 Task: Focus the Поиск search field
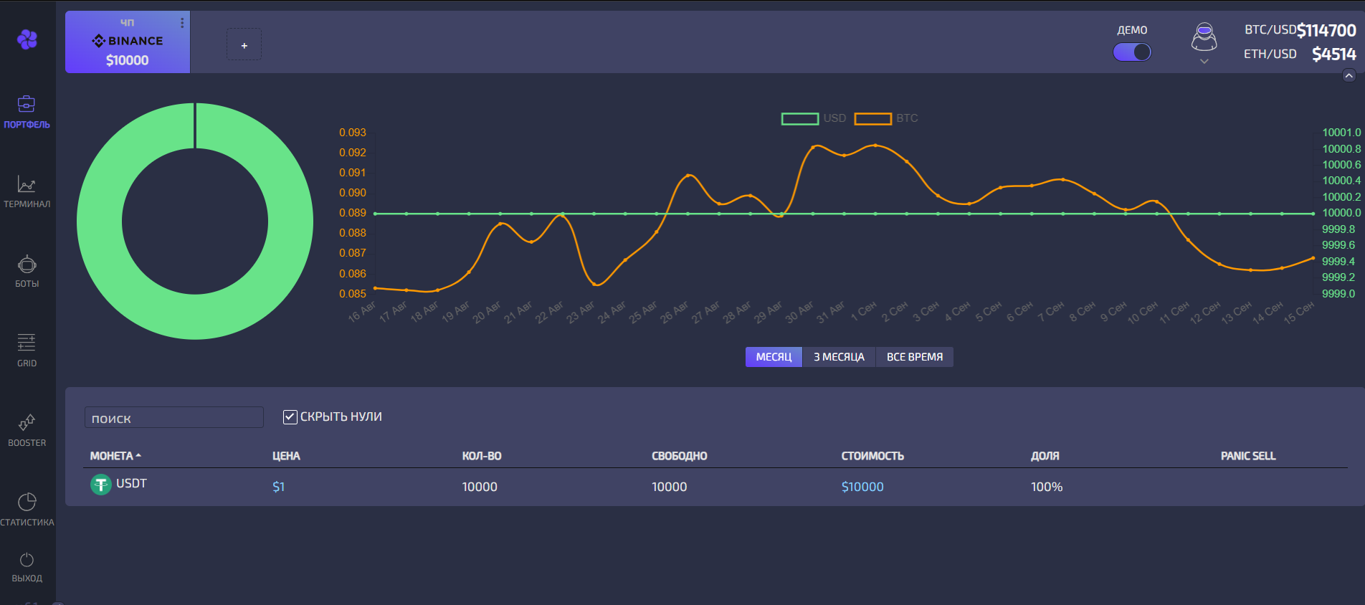tap(173, 418)
